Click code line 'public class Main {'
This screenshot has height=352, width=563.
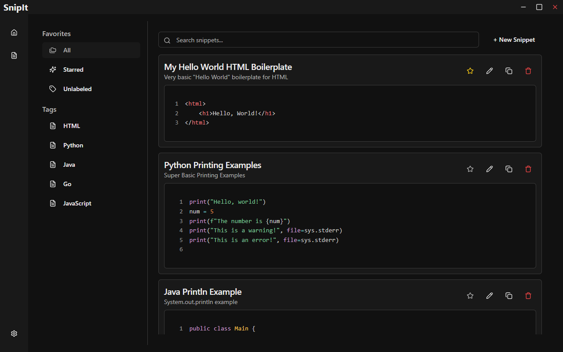222,328
